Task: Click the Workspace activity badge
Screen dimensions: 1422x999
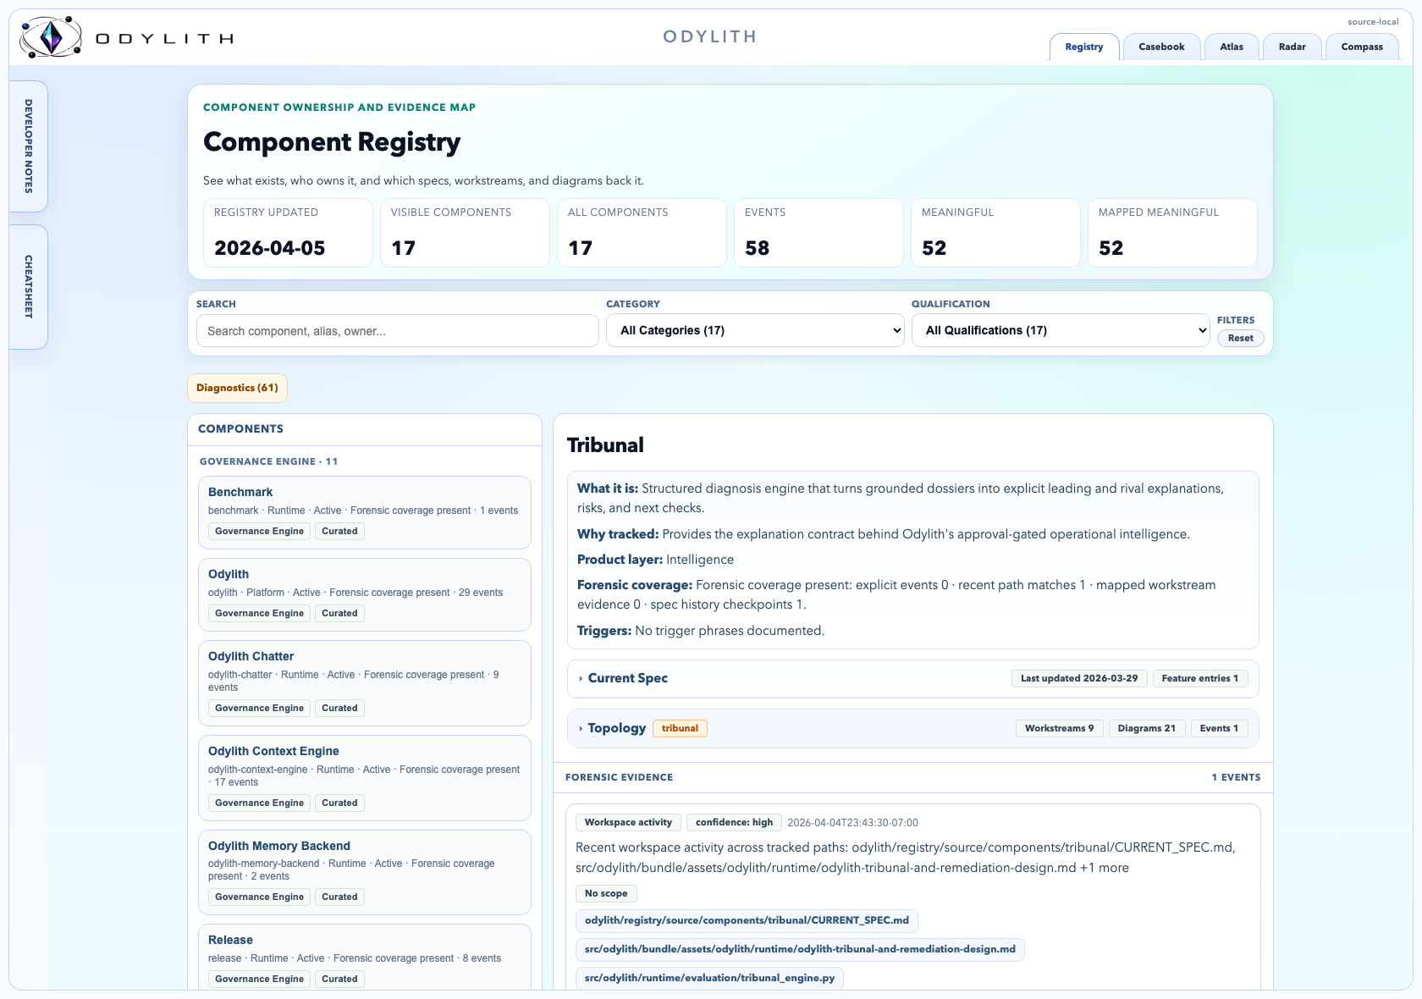Action: click(x=628, y=822)
